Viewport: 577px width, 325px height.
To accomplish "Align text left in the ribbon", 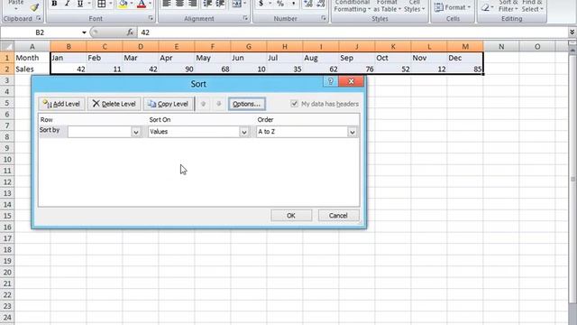I will point(167,4).
